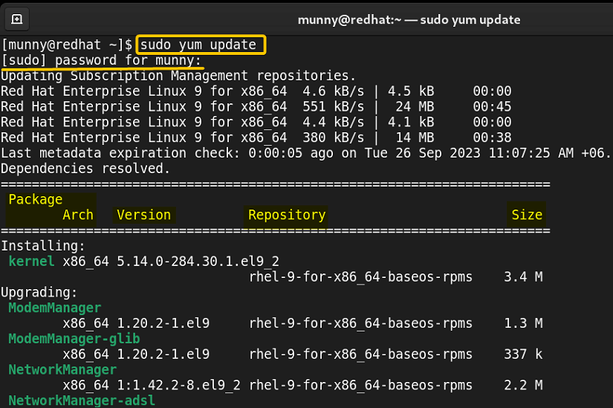Click the '[sudo] password for munny:' prompt
613x408 pixels.
[x=101, y=61]
